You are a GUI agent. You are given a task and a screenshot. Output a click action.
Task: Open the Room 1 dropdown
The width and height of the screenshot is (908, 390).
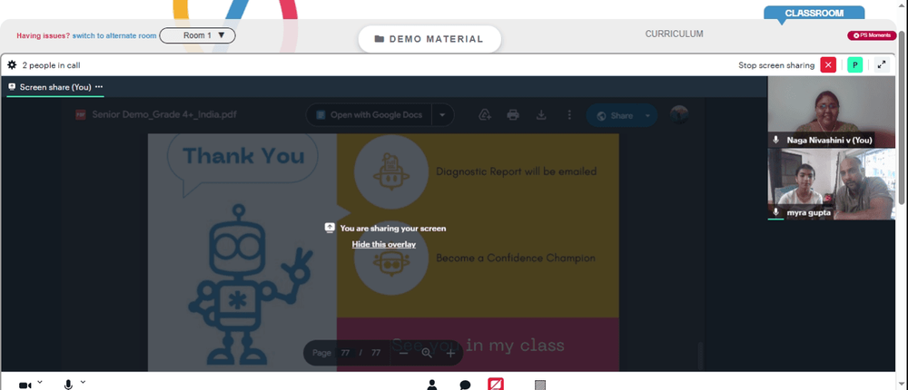pos(197,35)
